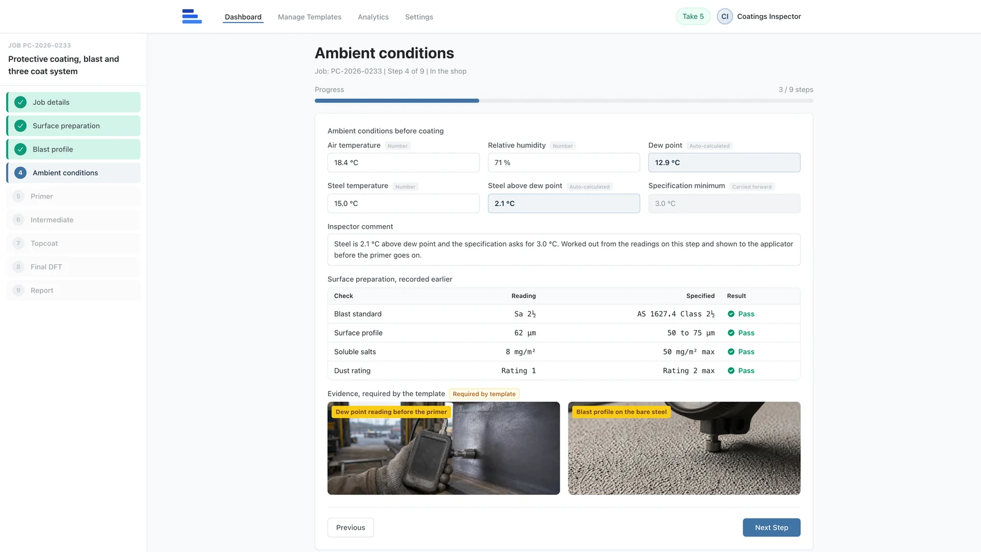The width and height of the screenshot is (981, 552).
Task: Click the Air temperature field
Action: pos(403,163)
